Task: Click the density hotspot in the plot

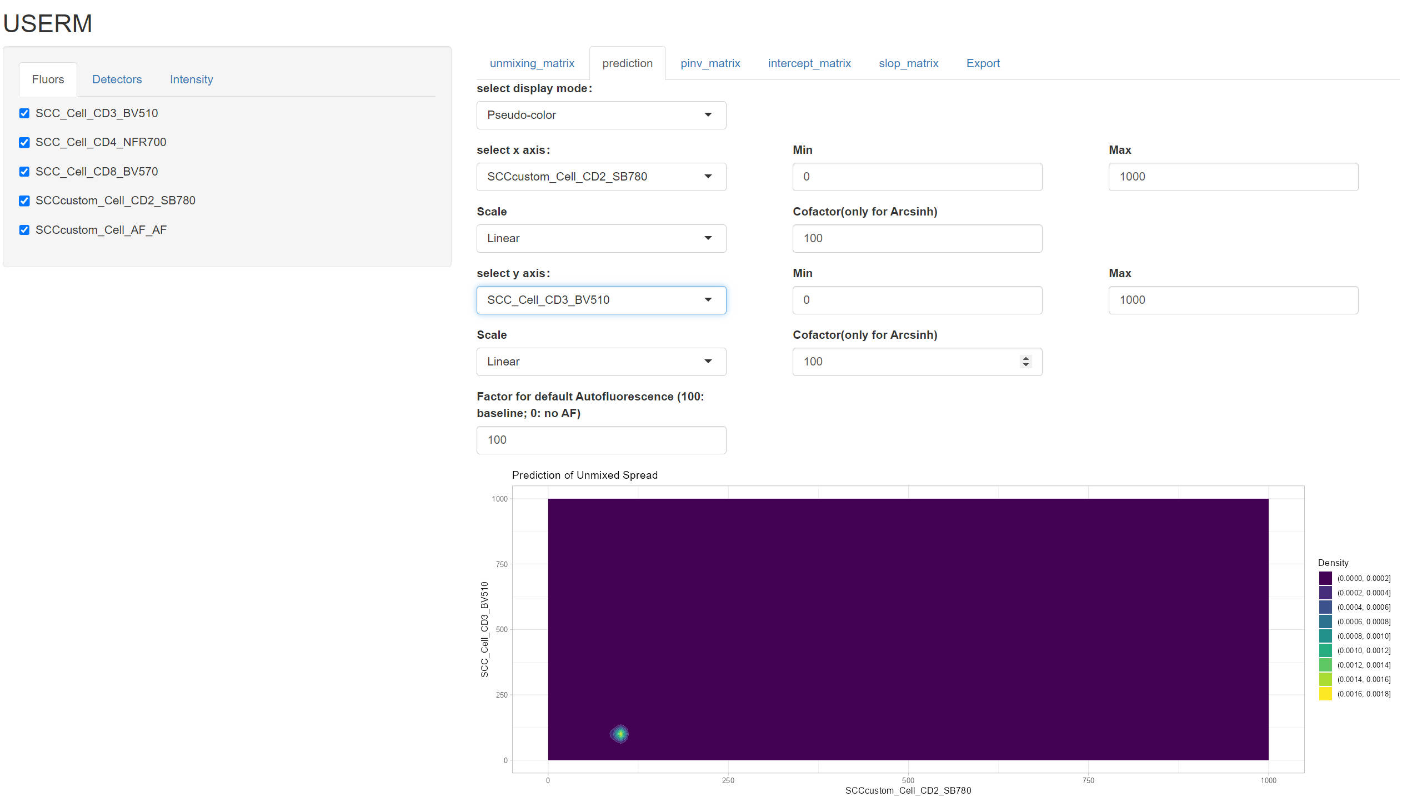Action: (620, 734)
